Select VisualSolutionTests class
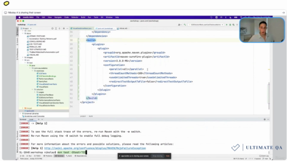287x161 pixels. [47, 106]
